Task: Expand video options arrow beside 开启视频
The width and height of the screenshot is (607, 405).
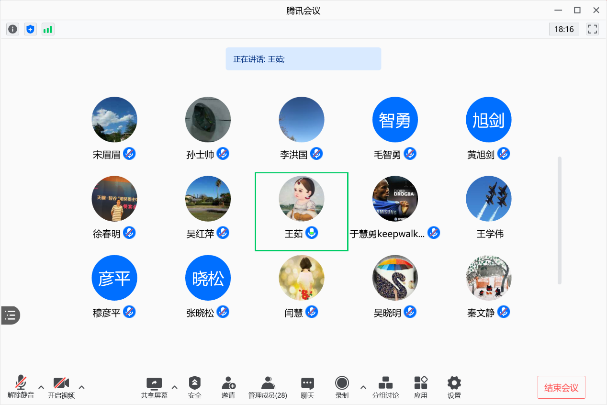Action: tap(82, 387)
